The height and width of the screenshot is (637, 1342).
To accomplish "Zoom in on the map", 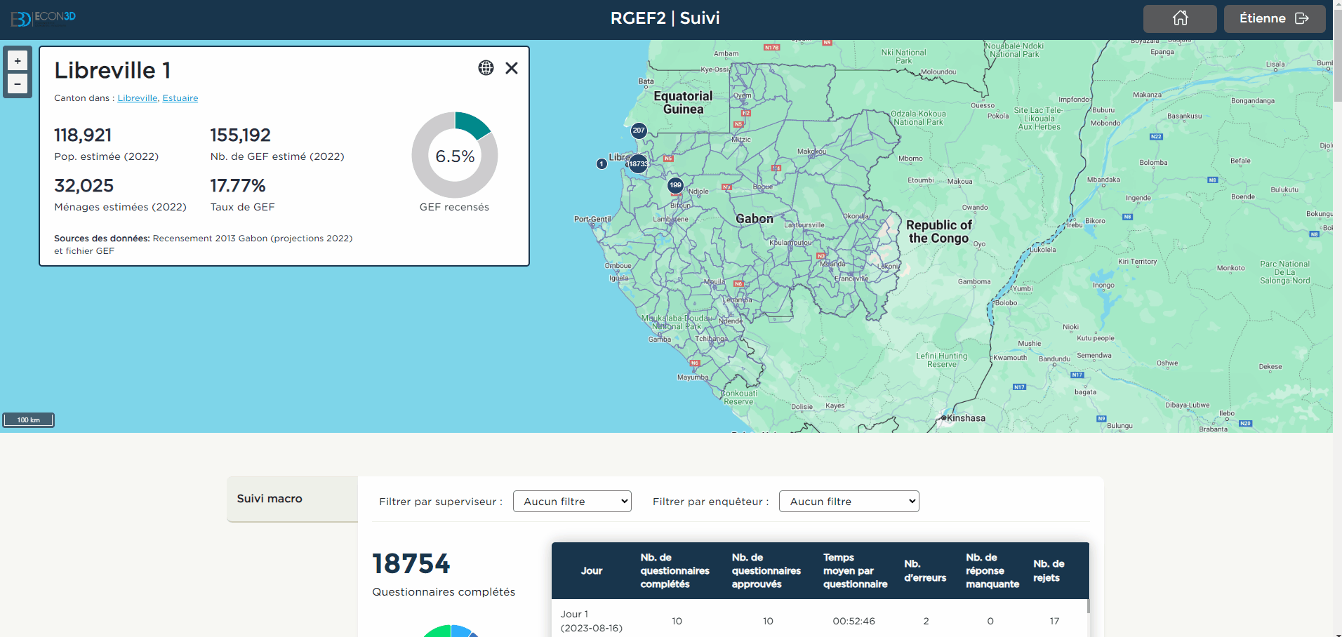I will (x=18, y=61).
